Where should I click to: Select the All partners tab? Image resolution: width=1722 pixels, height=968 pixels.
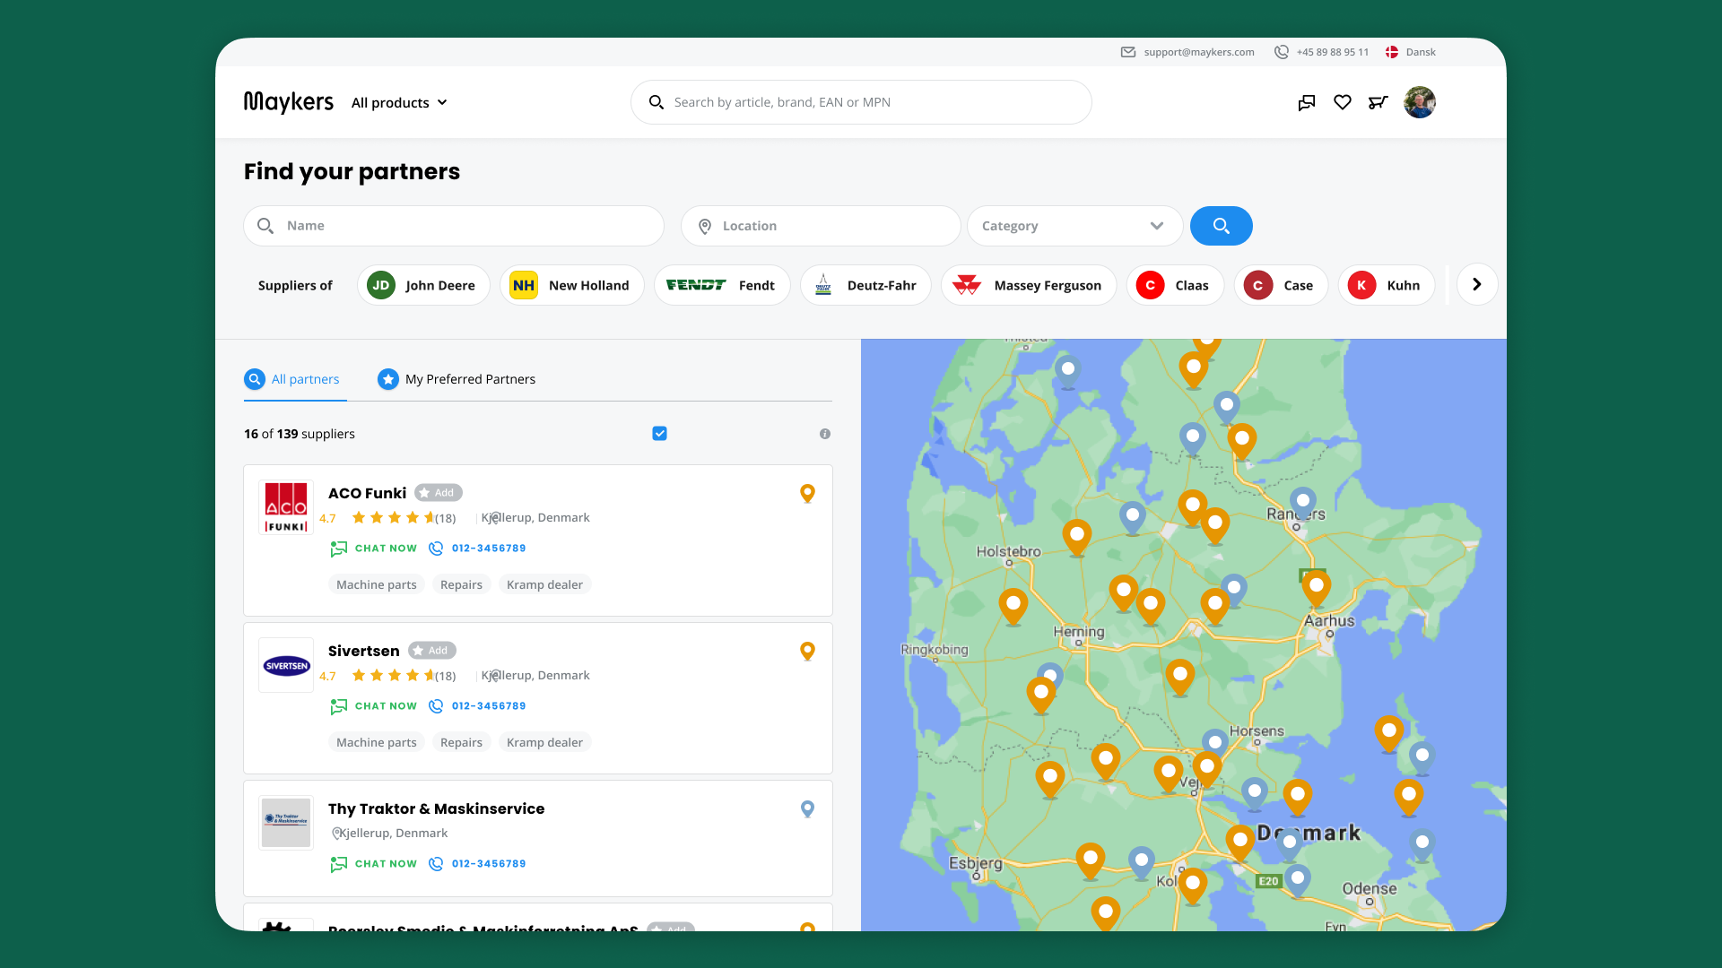point(292,379)
